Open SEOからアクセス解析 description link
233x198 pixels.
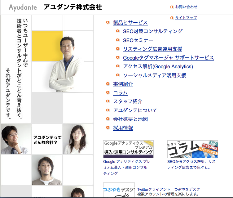(191, 164)
